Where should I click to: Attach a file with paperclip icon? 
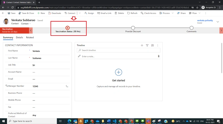click(158, 56)
